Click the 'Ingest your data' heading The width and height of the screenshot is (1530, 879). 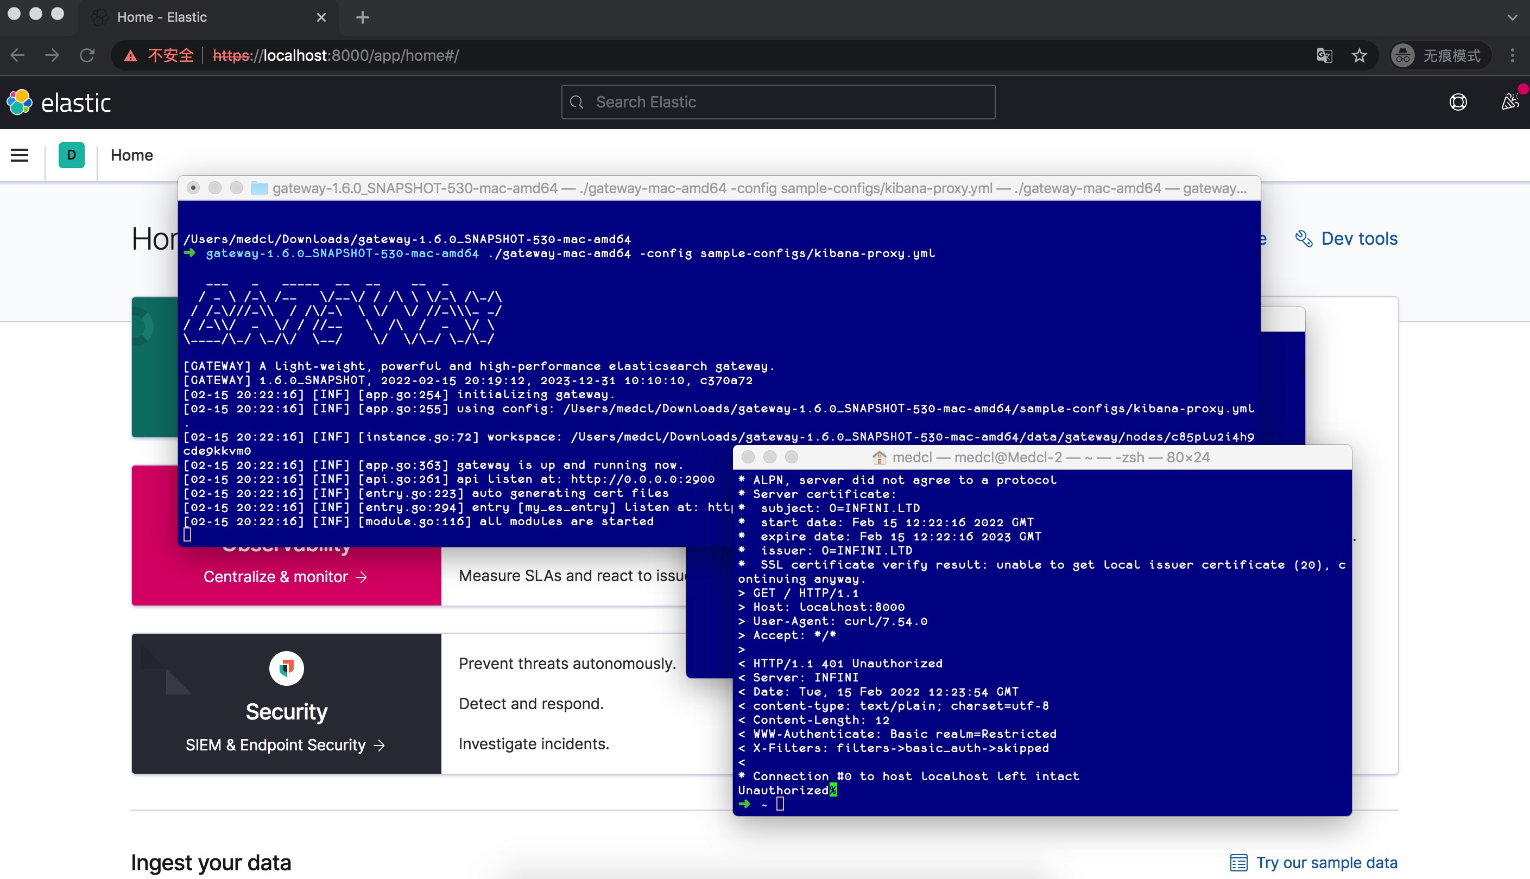pyautogui.click(x=211, y=863)
